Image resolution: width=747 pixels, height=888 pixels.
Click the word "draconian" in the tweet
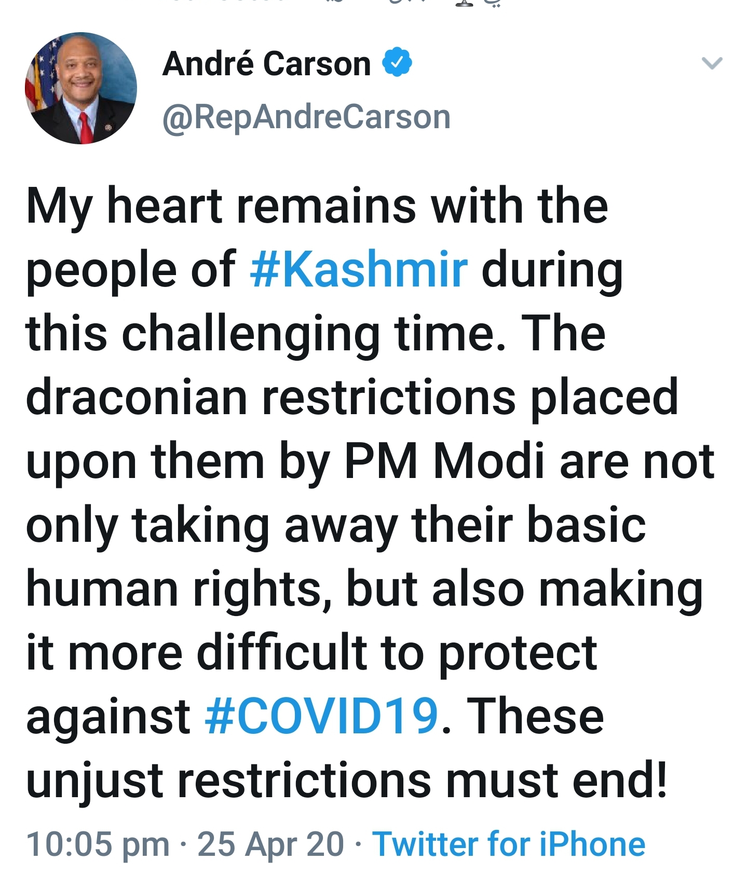pos(136,398)
